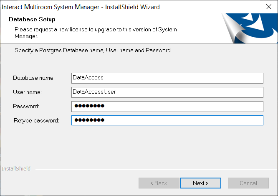Click the Retype password field

point(167,120)
